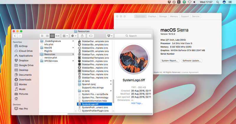Screen dimensions: 236x124
Task: Expand the Resources folder arrow
Action: pos(73,54)
